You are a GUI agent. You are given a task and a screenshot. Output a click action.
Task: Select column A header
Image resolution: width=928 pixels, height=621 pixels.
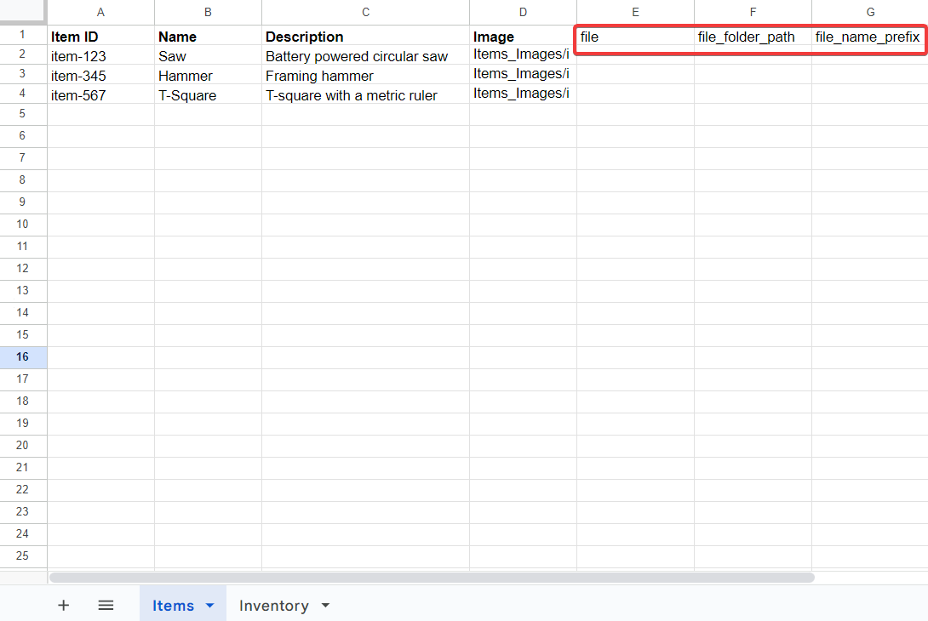(100, 12)
